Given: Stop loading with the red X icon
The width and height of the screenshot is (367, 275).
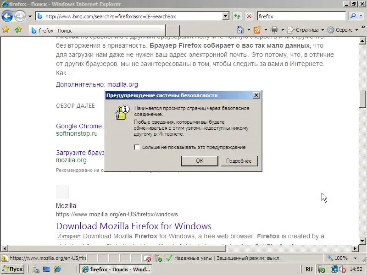Looking at the screenshot, I should click(249, 16).
